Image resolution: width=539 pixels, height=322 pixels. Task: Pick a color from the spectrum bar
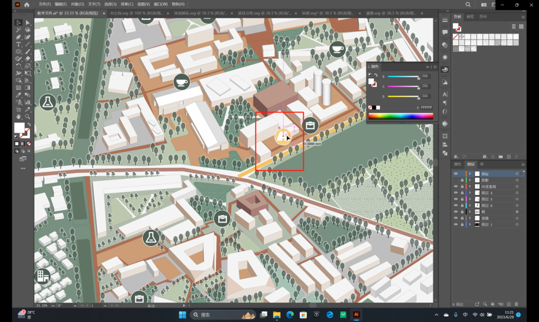pyautogui.click(x=401, y=116)
